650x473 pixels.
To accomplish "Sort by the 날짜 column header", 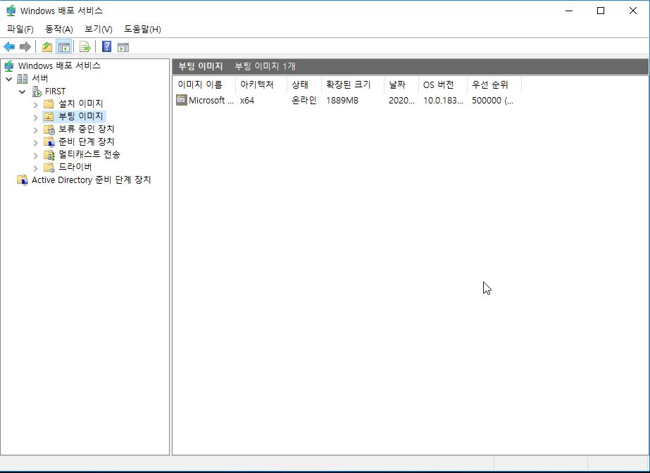I will 401,84.
